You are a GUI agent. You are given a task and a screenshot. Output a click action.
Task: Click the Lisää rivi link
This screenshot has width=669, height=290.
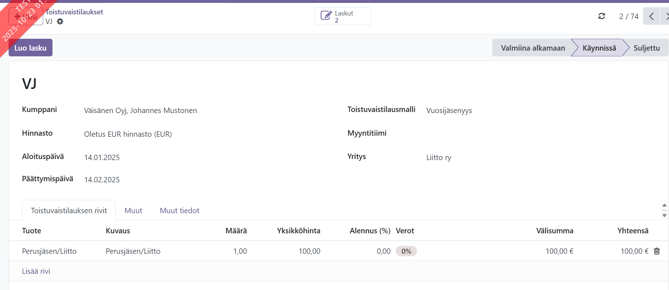(36, 271)
